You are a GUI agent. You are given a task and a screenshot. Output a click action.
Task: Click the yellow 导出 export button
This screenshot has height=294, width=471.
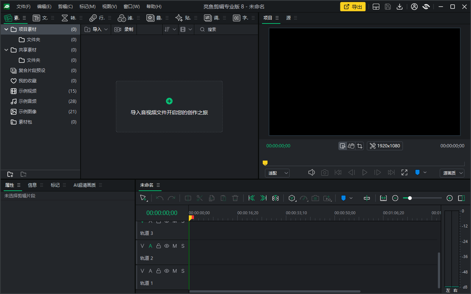click(353, 7)
